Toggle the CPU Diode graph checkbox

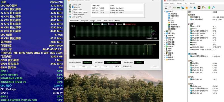92,24
